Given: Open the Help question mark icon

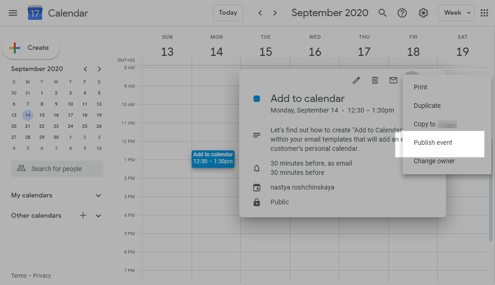Looking at the screenshot, I should 402,13.
